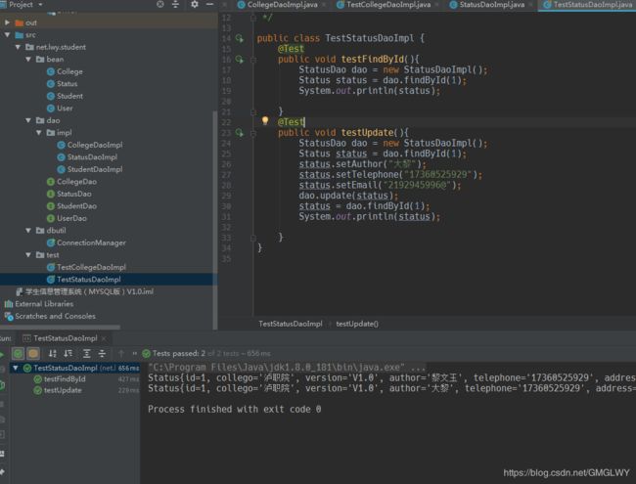Click the iml file icon
This screenshot has height=484, width=636.
(x=19, y=291)
